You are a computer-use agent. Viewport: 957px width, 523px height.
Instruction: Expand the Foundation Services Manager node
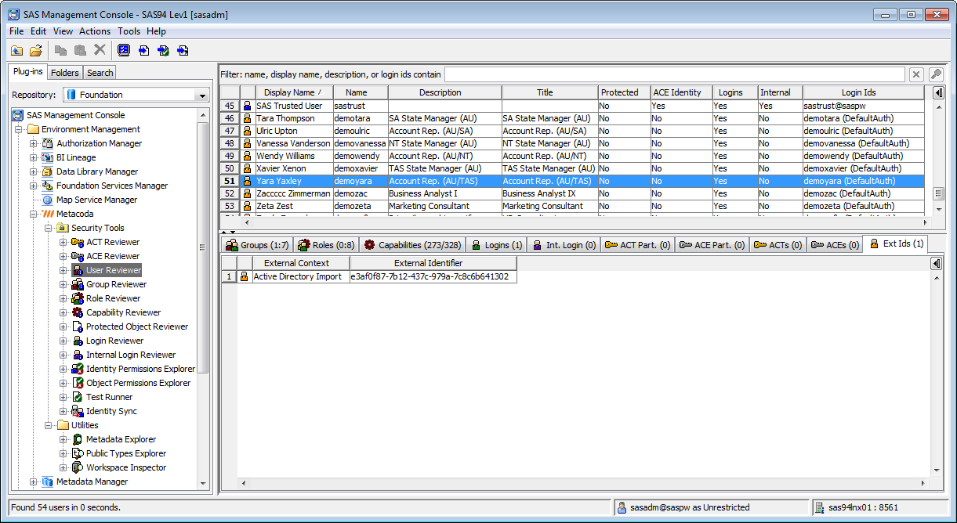pos(34,186)
